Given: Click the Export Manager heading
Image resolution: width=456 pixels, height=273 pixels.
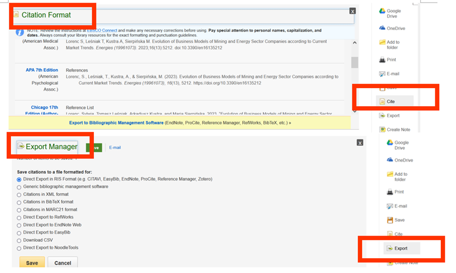Looking at the screenshot, I should pos(52,146).
